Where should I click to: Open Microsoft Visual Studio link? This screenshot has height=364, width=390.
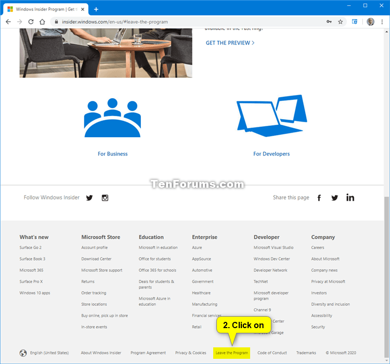(274, 248)
